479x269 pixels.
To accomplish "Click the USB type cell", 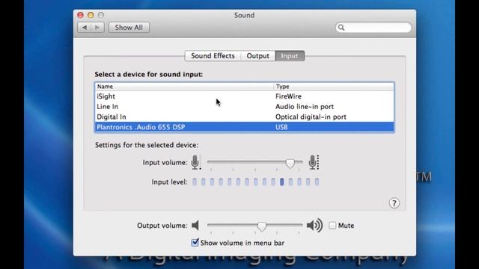I will click(x=281, y=127).
